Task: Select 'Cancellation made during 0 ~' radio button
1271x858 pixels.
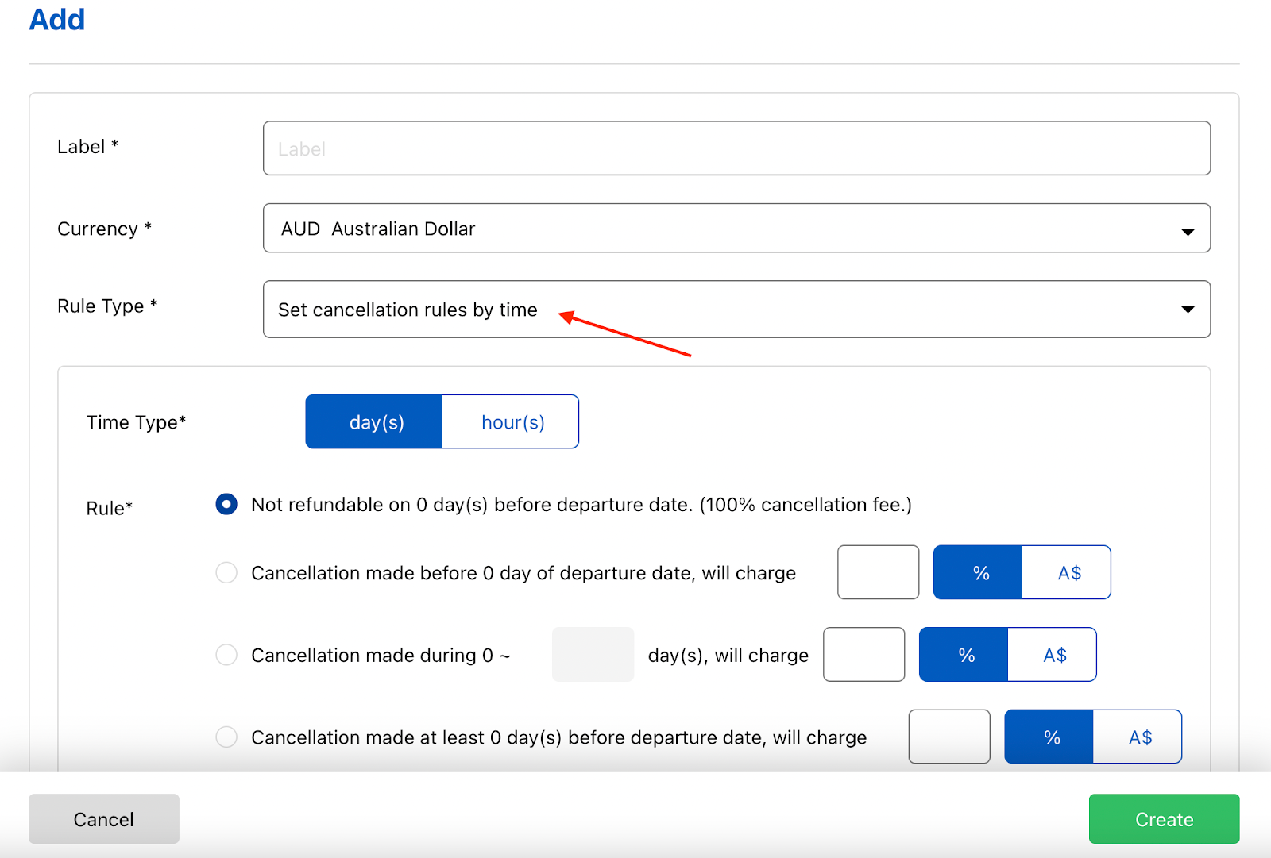Action: (226, 655)
